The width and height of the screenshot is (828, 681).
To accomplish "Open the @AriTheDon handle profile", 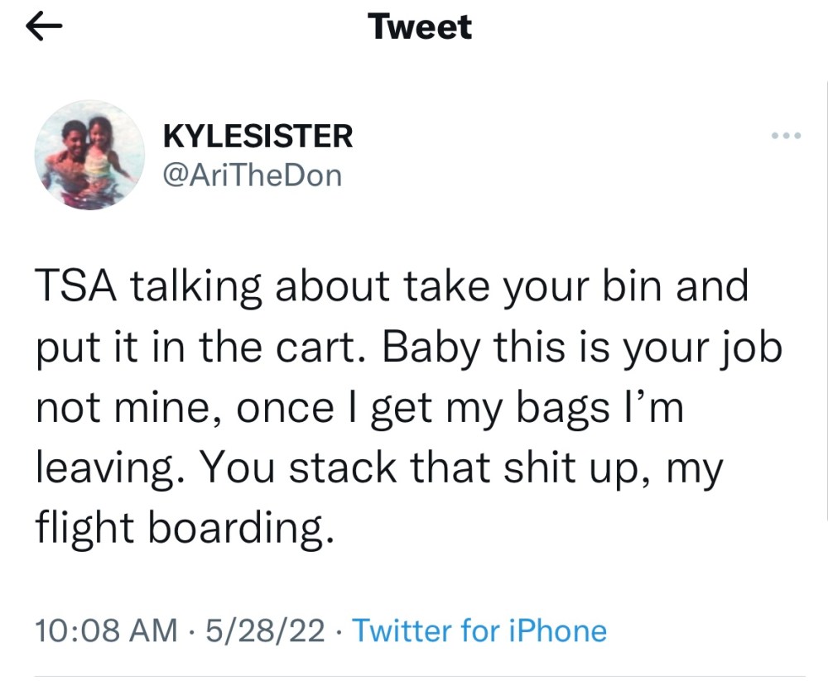I will [253, 175].
